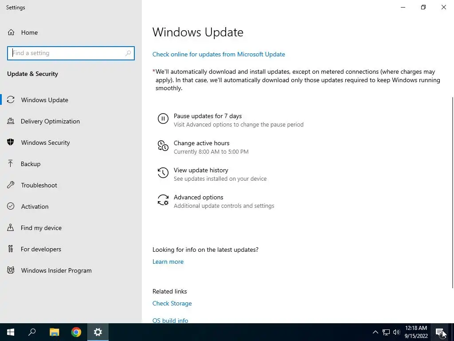454x341 pixels.
Task: Click the Find my device icon
Action: [11, 228]
